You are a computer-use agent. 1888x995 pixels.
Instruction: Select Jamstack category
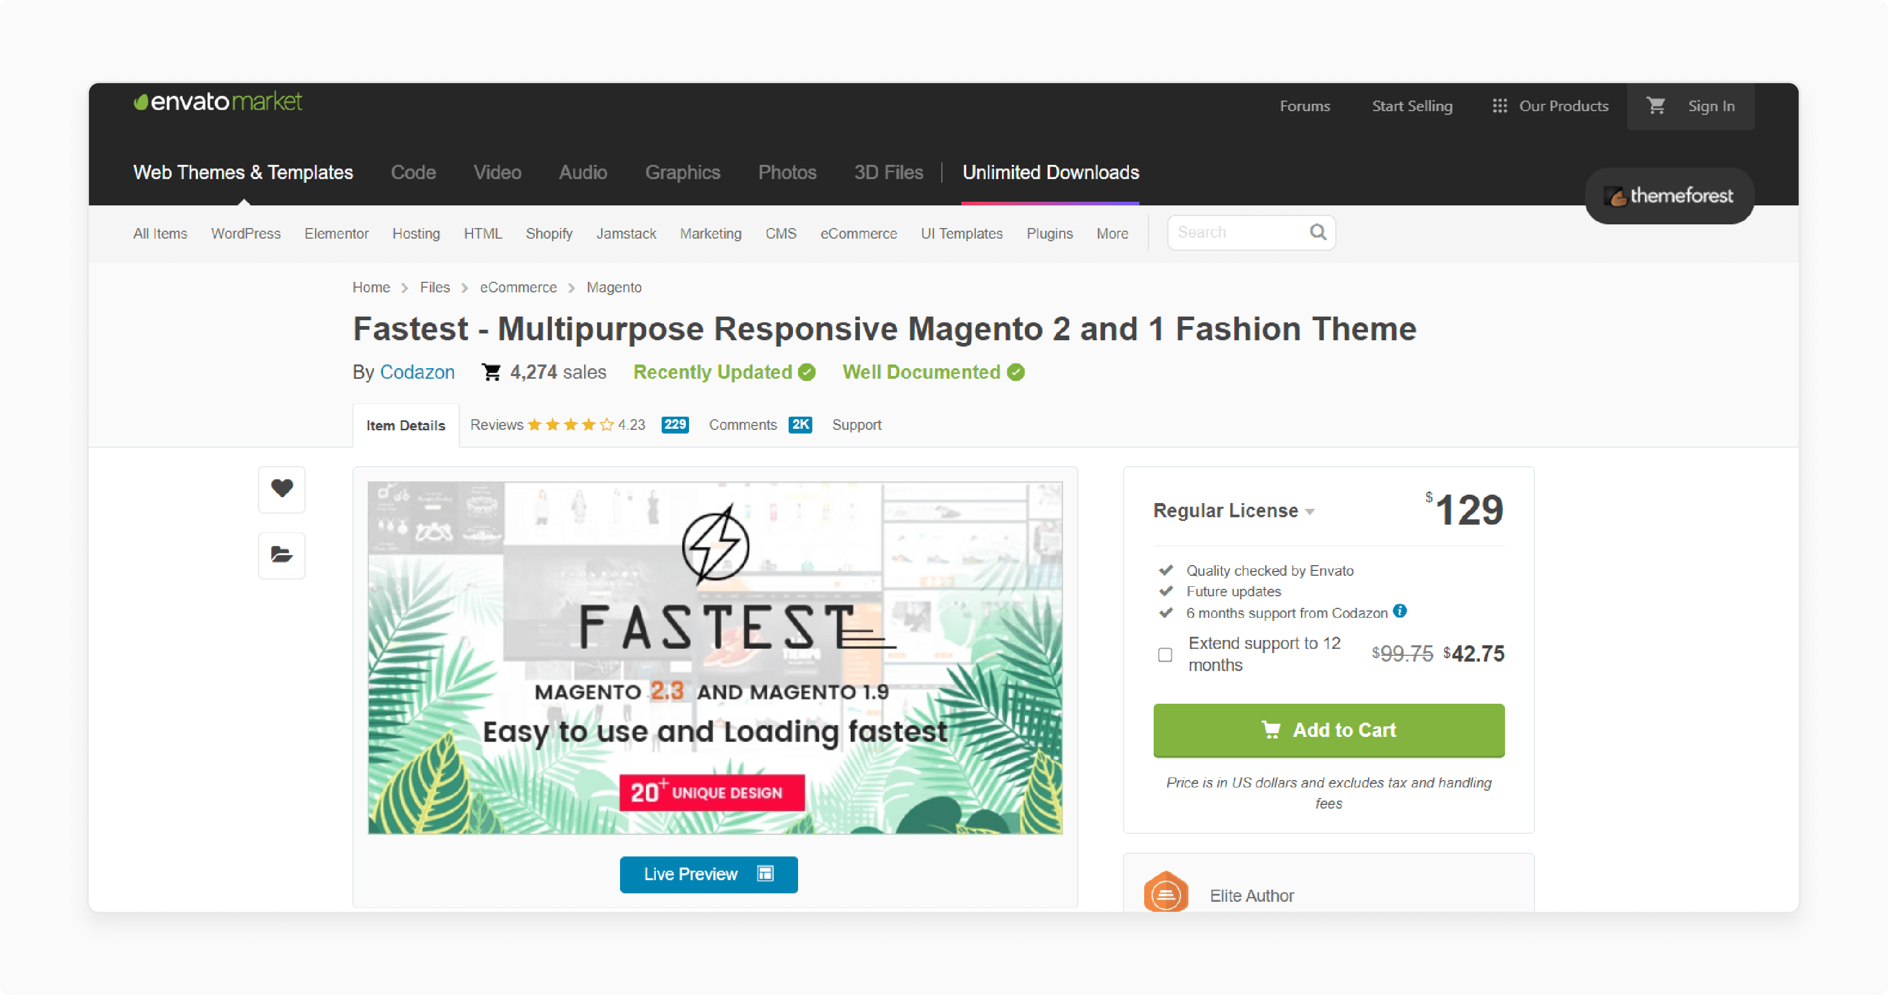tap(626, 234)
